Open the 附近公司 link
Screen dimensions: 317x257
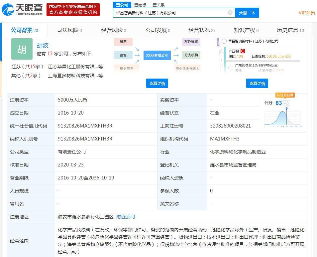coord(125,217)
